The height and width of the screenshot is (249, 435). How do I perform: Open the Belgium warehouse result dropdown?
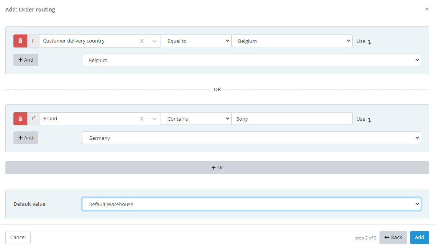click(x=251, y=60)
